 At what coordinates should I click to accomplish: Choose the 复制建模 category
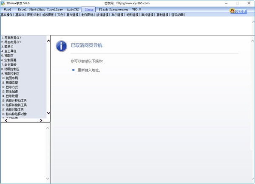click(162, 15)
